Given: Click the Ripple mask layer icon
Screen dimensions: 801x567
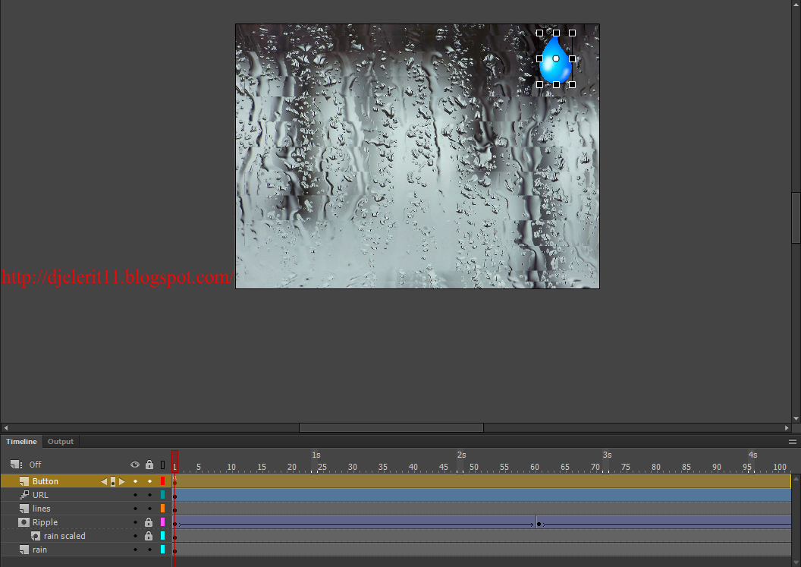Looking at the screenshot, I should click(24, 522).
